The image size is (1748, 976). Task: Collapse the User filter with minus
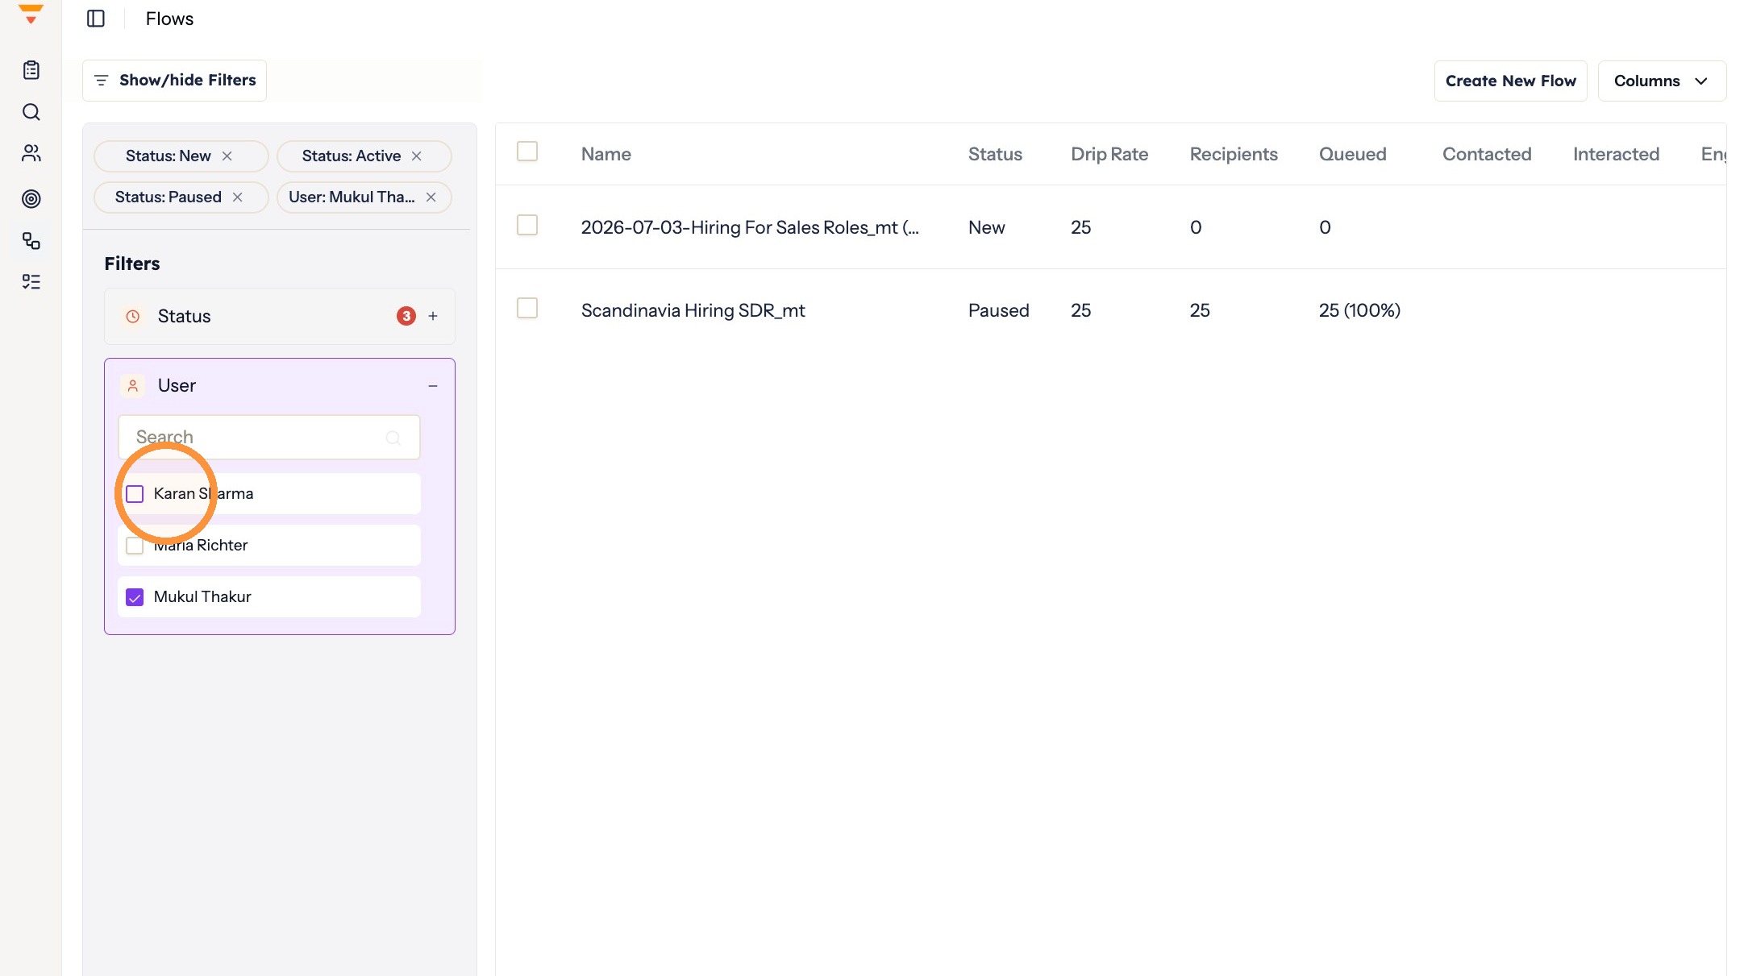433,386
